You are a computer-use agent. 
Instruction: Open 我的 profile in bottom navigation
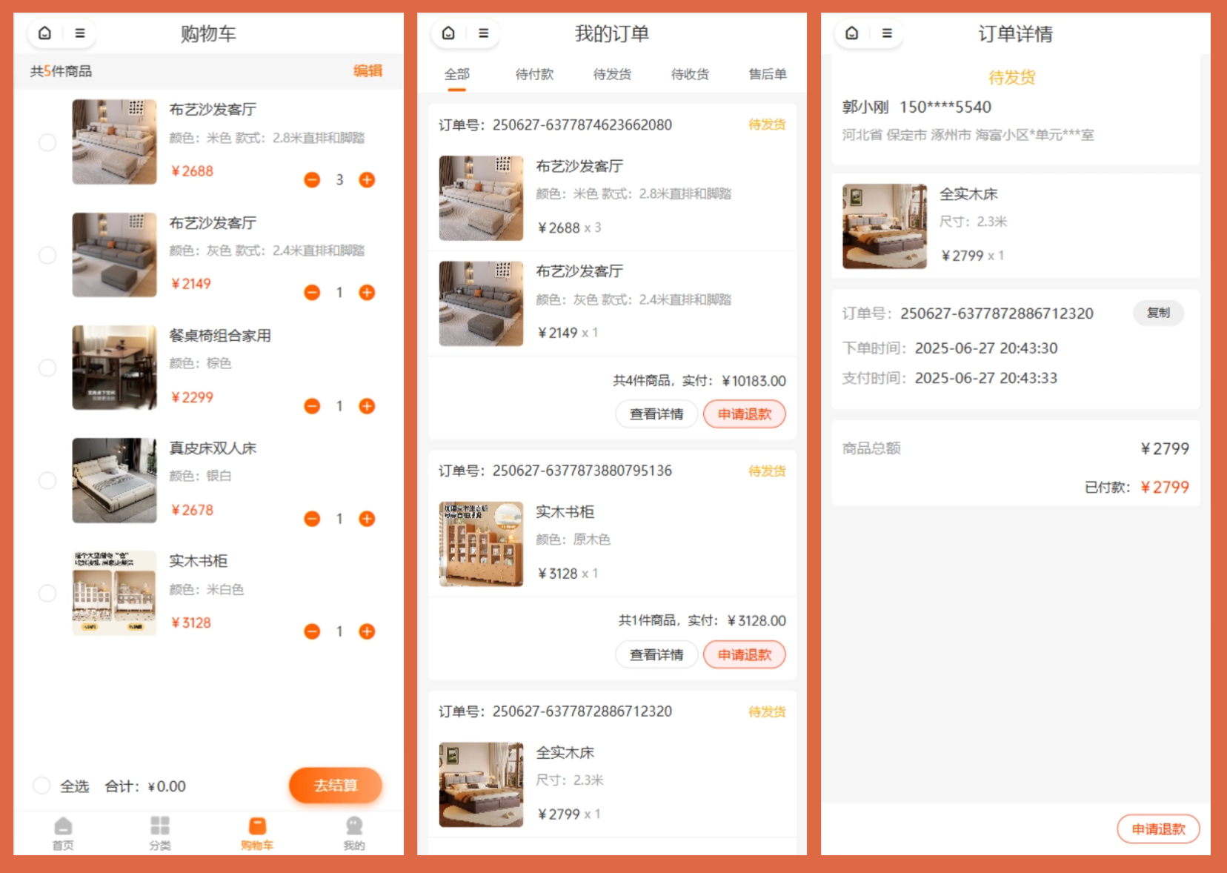[354, 832]
